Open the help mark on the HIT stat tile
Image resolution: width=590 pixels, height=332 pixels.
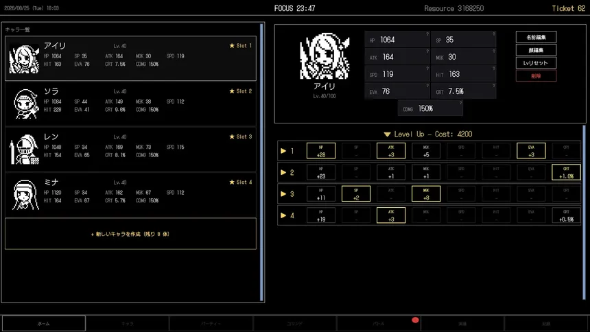click(x=493, y=69)
